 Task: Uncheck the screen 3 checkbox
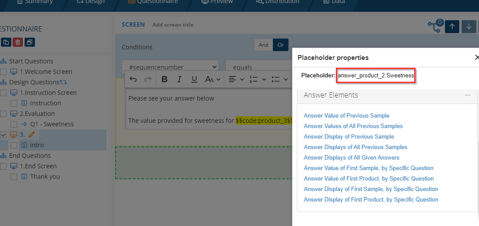tap(3, 135)
